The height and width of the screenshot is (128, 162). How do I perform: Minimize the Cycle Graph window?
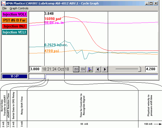(147, 3)
